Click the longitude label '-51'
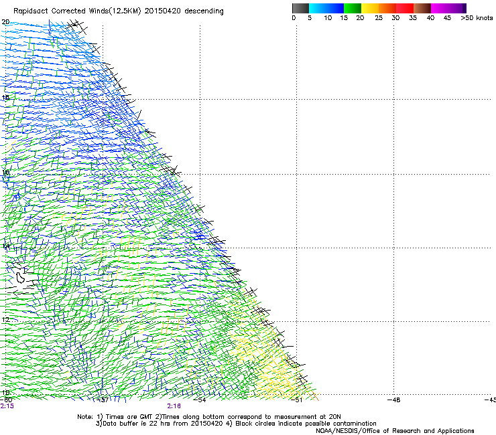The height and width of the screenshot is (435, 496). pos(296,400)
